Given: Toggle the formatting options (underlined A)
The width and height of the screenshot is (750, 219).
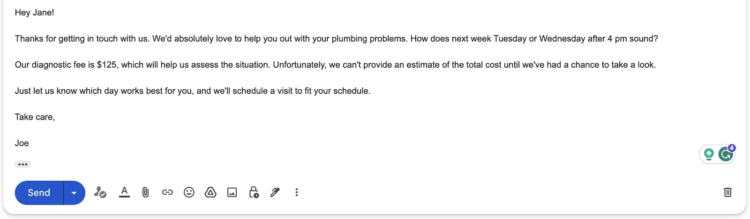Looking at the screenshot, I should (124, 192).
